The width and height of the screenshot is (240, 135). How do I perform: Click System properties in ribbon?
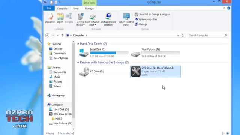(146, 19)
